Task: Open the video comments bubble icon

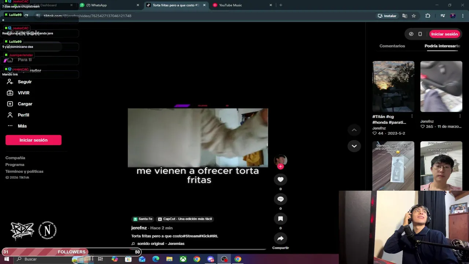Action: [x=280, y=199]
